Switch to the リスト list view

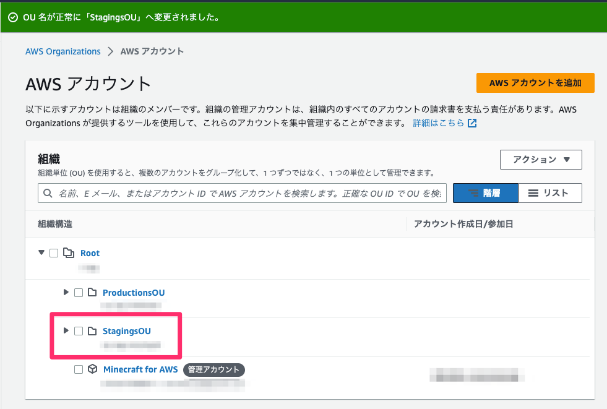tap(550, 193)
